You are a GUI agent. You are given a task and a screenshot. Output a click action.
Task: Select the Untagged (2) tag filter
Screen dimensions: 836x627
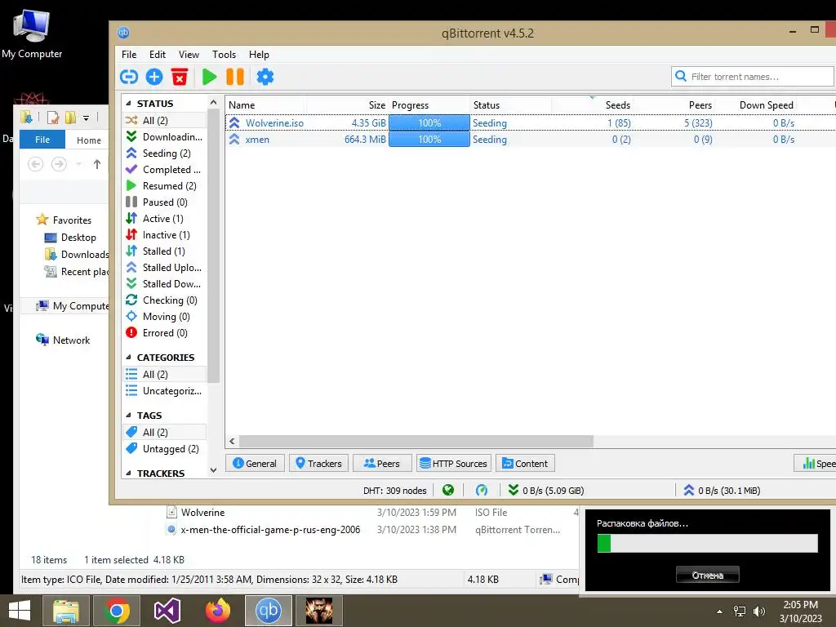tap(165, 449)
